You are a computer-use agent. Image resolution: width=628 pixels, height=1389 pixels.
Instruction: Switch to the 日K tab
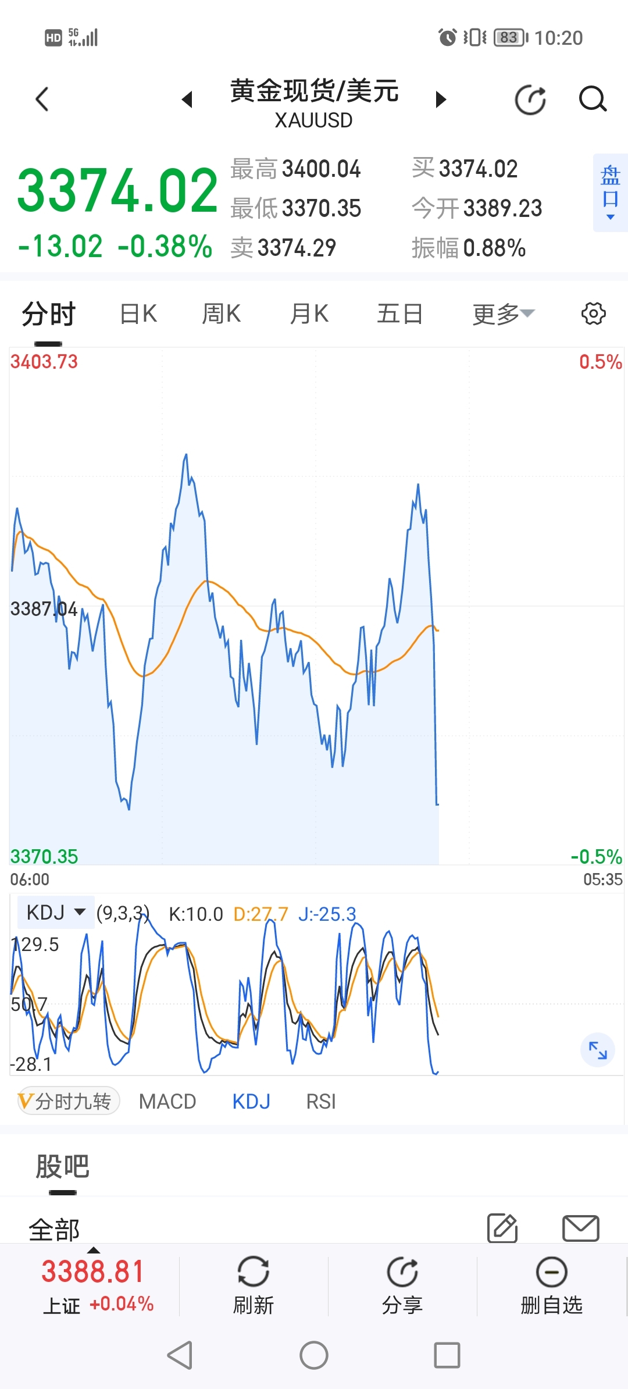click(138, 314)
